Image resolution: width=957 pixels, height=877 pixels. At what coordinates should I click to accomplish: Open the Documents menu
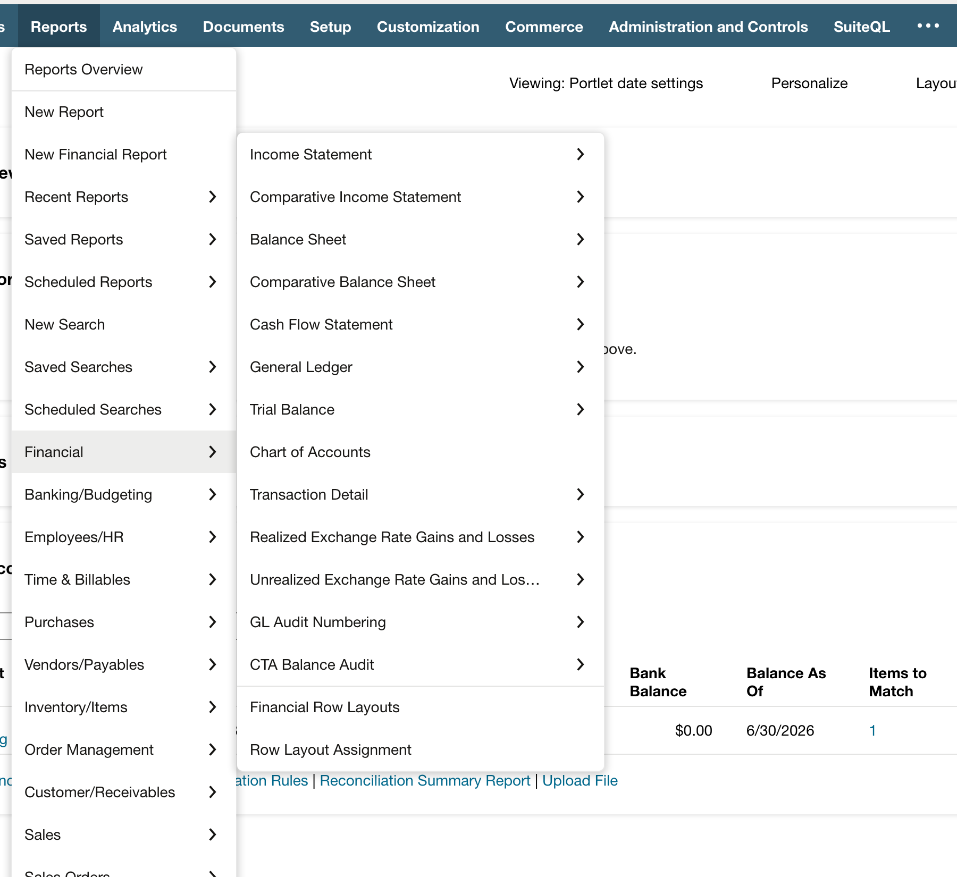pyautogui.click(x=244, y=27)
